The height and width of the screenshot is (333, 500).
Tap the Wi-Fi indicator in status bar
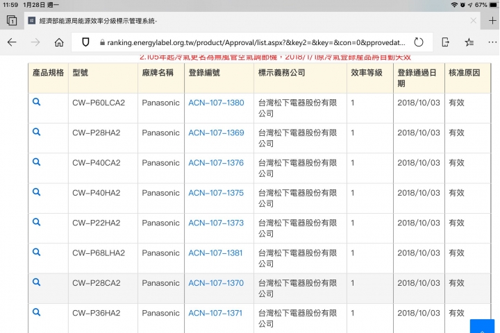454,5
